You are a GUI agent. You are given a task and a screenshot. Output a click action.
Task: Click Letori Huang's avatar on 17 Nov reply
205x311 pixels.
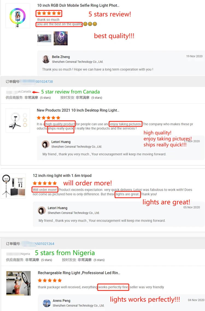45,144
